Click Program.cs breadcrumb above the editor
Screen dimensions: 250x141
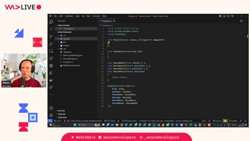106,25
